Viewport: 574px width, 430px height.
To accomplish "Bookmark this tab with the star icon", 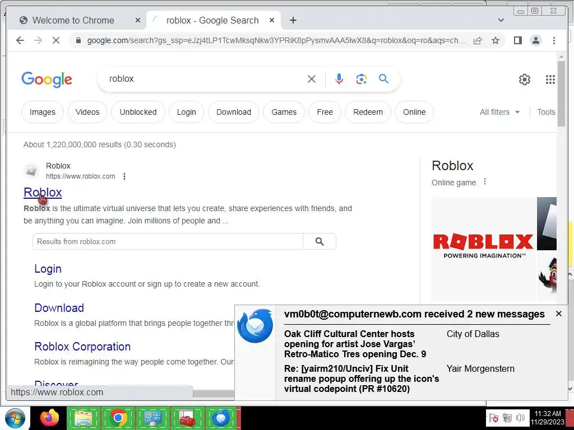I will click(x=496, y=40).
